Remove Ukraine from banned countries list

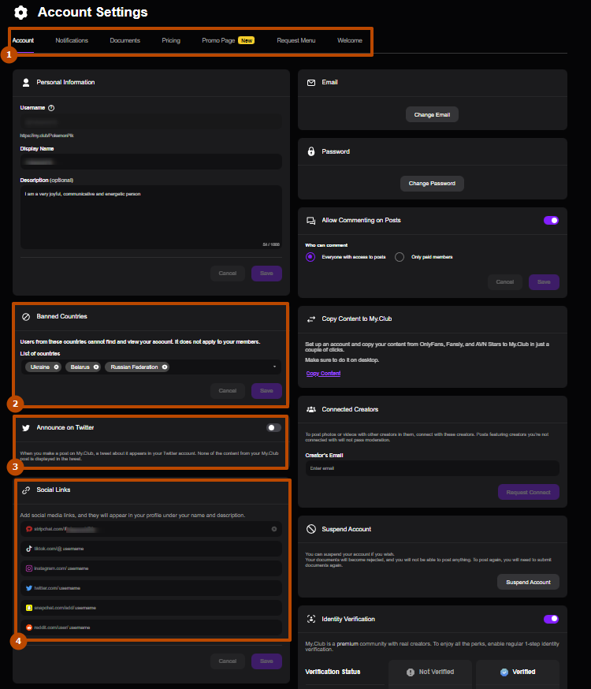[x=57, y=367]
